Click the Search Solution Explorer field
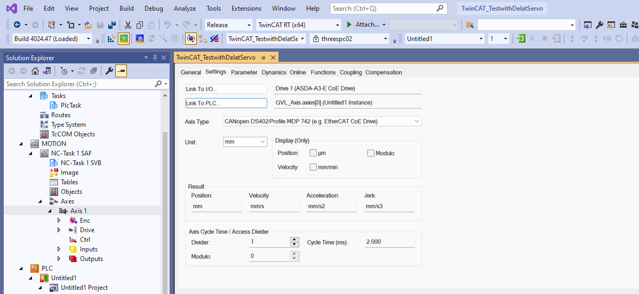 (x=87, y=84)
